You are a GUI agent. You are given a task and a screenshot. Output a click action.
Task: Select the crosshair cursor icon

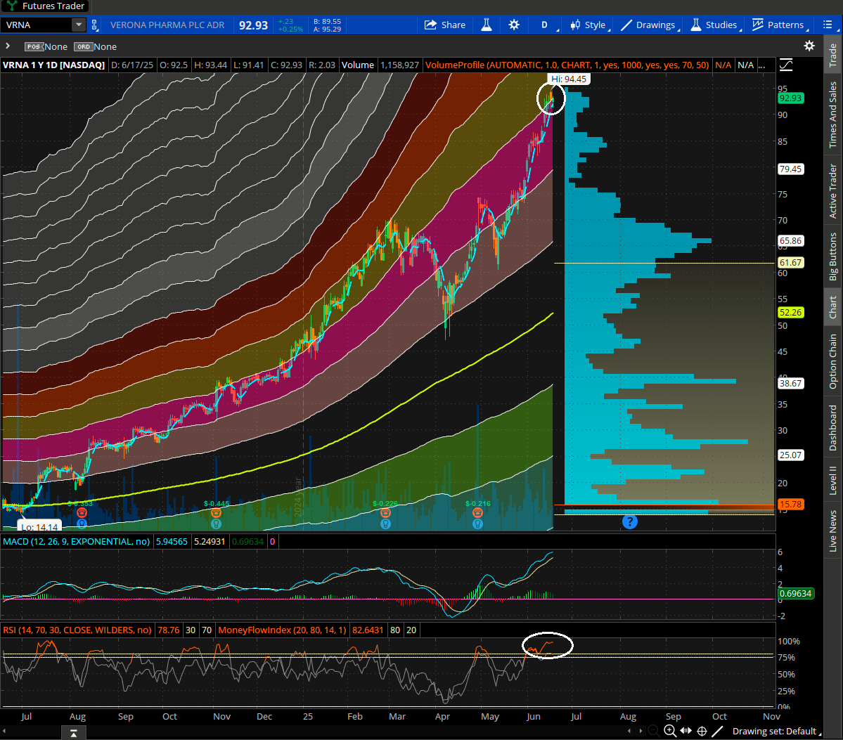coord(702,731)
